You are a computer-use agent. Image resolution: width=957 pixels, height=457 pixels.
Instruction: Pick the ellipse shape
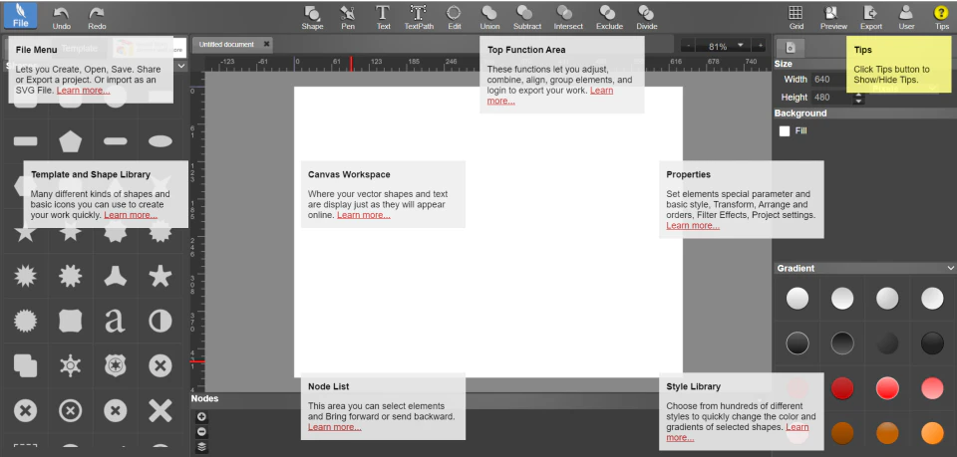[159, 141]
